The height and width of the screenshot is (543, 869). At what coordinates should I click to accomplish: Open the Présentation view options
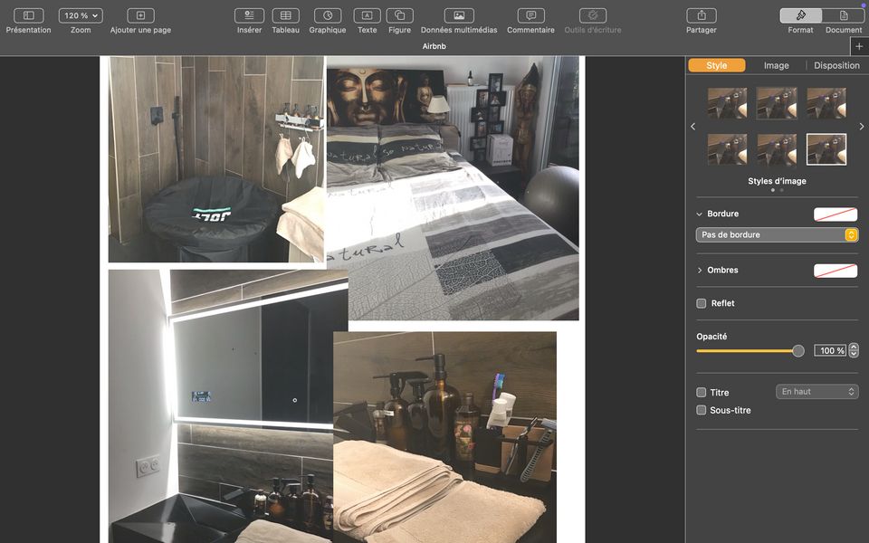[28, 15]
